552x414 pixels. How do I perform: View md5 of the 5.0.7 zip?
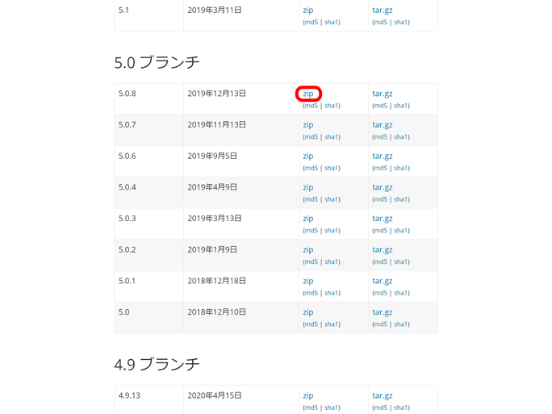311,137
